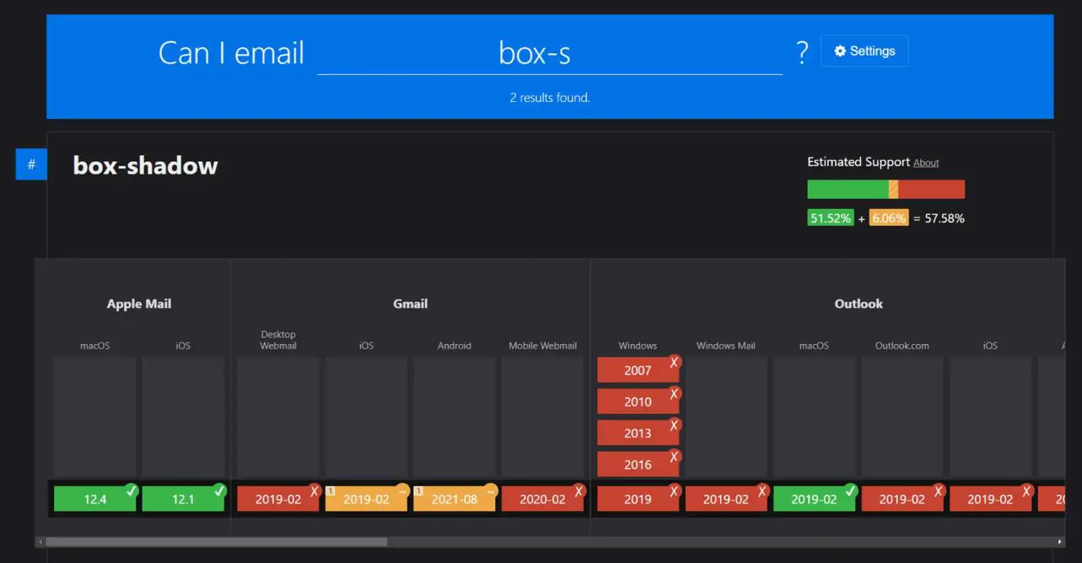Select Outlook Windows 2010 cell
The width and height of the screenshot is (1082, 563).
pyautogui.click(x=638, y=401)
